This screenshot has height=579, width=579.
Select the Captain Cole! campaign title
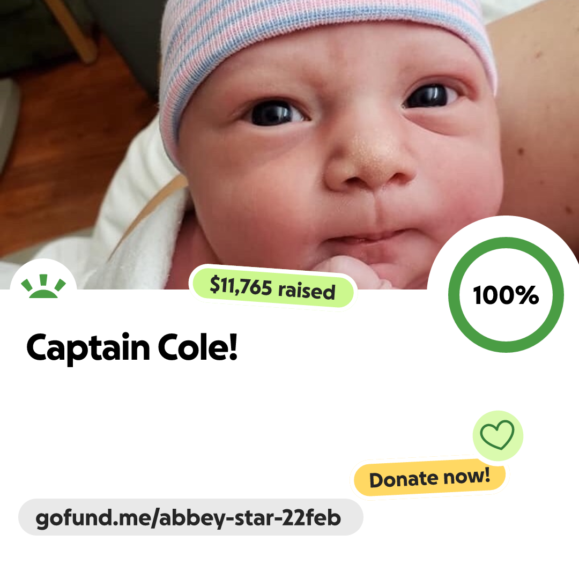(x=131, y=348)
